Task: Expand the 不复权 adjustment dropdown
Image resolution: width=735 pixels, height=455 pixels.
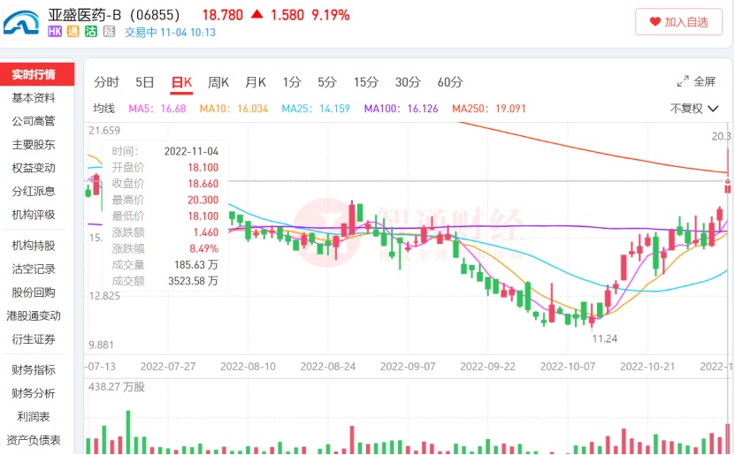Action: coord(693,109)
